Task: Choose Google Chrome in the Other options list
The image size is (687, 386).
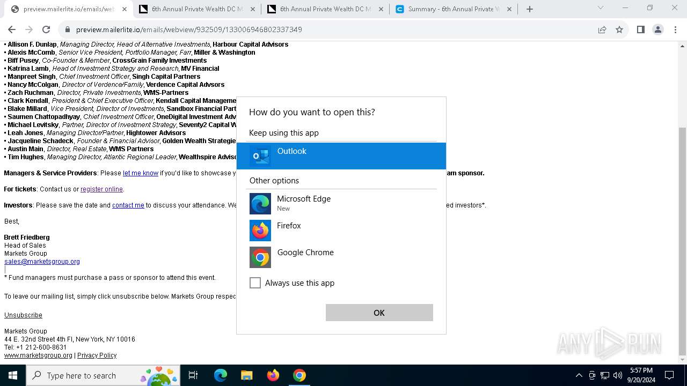Action: tap(341, 257)
